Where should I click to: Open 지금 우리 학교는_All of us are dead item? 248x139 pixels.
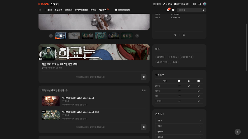(x=78, y=98)
